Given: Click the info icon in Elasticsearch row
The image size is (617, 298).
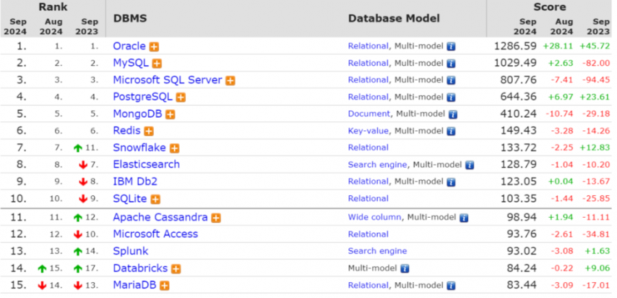Looking at the screenshot, I should (x=470, y=165).
